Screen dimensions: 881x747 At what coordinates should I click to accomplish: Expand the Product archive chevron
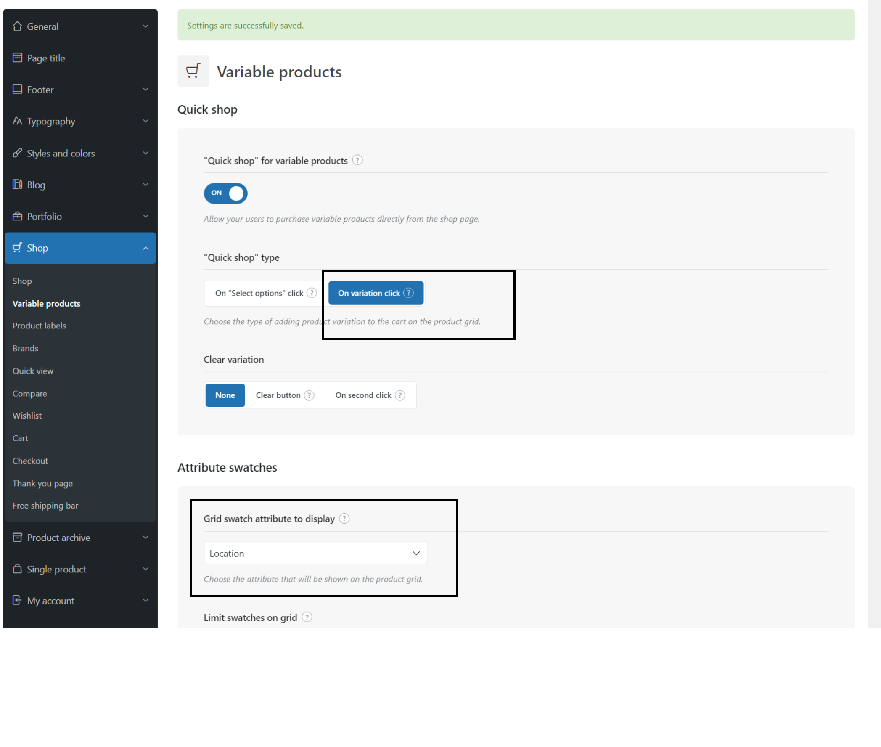[x=146, y=538]
